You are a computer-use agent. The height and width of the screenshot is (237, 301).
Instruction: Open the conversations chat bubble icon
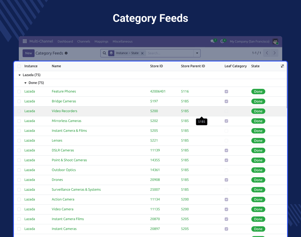pos(213,41)
